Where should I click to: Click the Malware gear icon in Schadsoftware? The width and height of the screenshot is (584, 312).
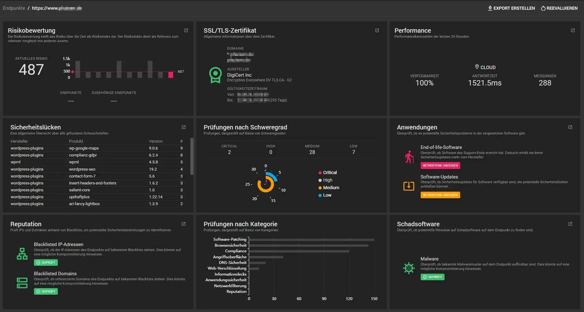click(408, 268)
